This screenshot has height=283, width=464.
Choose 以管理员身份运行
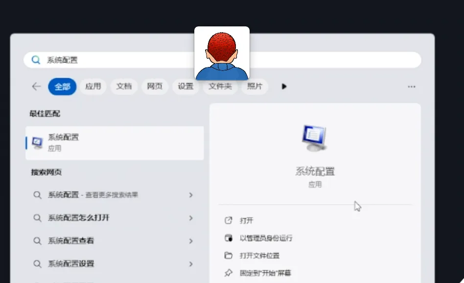tap(266, 238)
